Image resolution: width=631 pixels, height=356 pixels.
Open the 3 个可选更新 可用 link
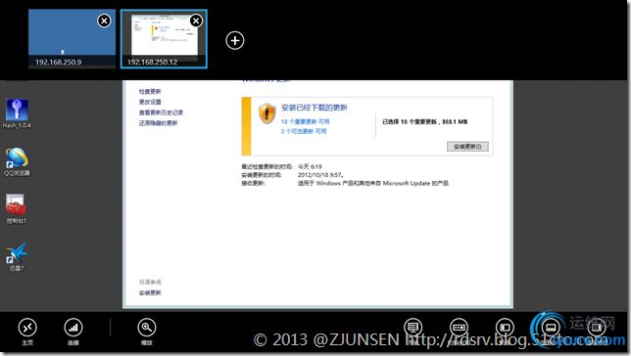[304, 131]
